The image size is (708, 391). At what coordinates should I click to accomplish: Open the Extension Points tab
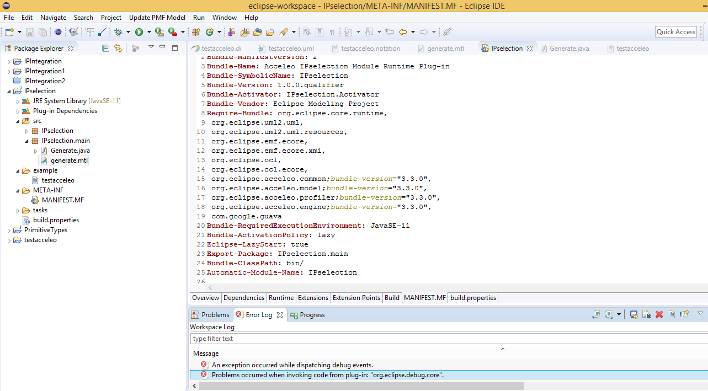pyautogui.click(x=356, y=298)
